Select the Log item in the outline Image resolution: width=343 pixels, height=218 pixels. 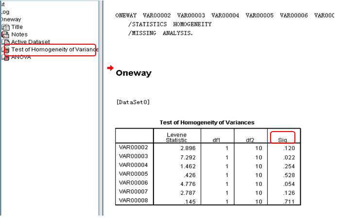(5, 12)
